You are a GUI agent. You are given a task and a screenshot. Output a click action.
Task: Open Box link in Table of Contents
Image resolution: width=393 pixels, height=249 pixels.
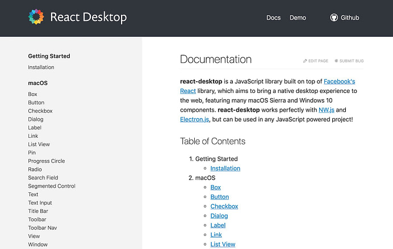[216, 187]
